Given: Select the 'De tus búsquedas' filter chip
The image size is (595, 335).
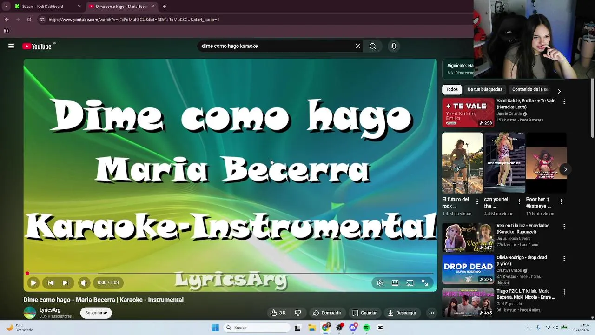Looking at the screenshot, I should click(485, 89).
